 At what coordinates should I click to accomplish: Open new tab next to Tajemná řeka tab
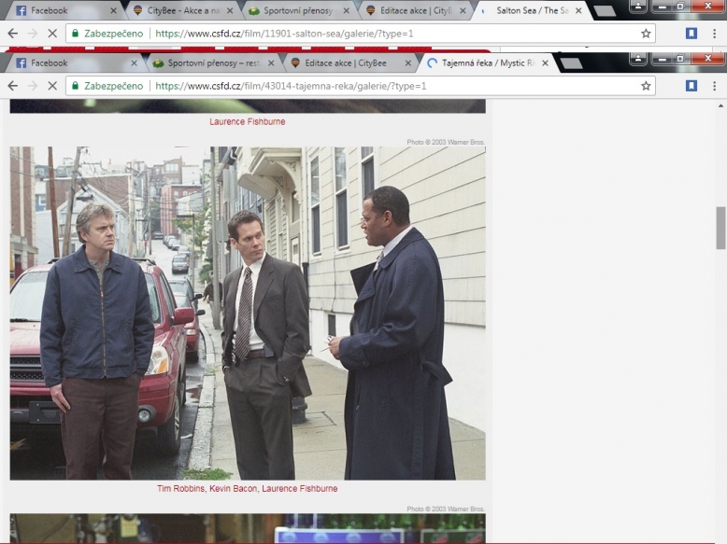(570, 63)
